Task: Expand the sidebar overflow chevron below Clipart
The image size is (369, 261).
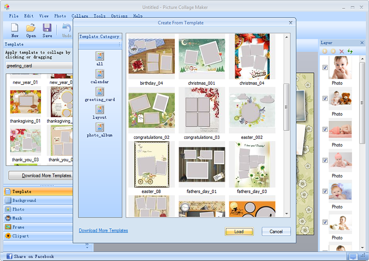Action: point(87,246)
